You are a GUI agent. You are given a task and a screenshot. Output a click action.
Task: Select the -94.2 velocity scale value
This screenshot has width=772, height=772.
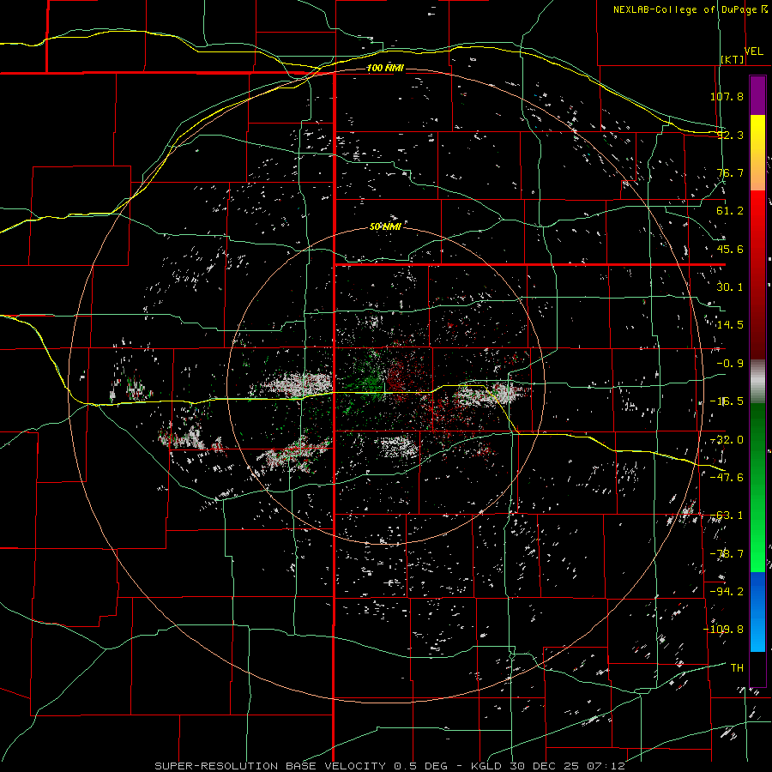point(727,592)
